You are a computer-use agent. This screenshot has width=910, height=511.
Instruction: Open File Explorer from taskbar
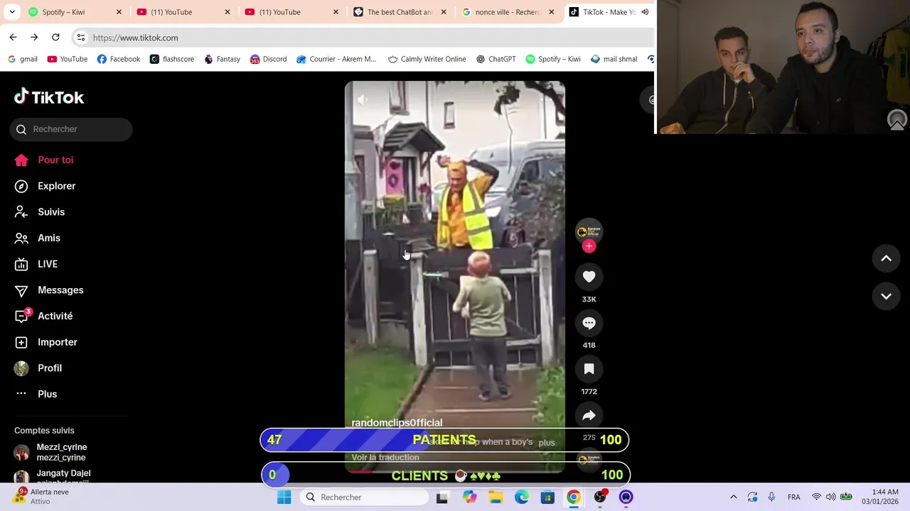point(496,497)
